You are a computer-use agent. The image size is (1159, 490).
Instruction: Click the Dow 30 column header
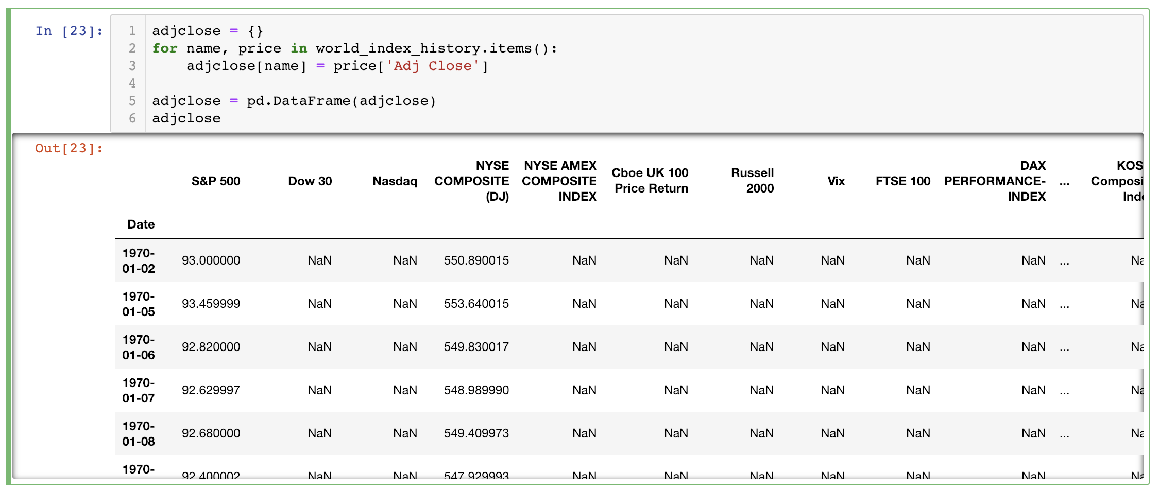point(310,181)
